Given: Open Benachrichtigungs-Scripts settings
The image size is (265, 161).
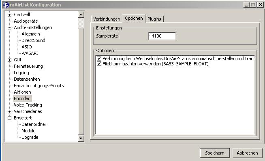Looking at the screenshot, I should 39,86.
